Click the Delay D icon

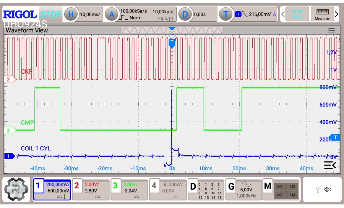[x=185, y=14]
